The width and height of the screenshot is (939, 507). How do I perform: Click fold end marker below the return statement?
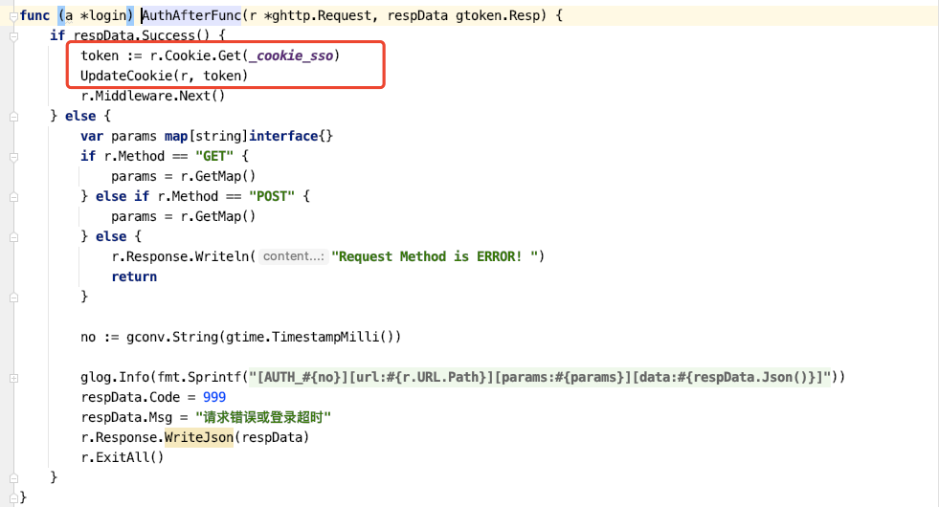click(x=13, y=298)
